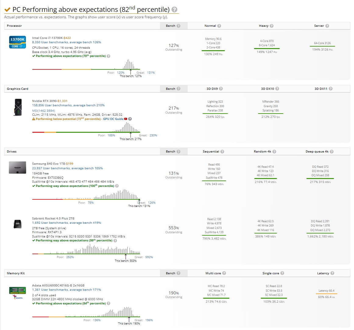Image resolution: width=354 pixels, height=330 pixels.
Task: Click help icon beside Heavy column header
Action: pos(272,26)
